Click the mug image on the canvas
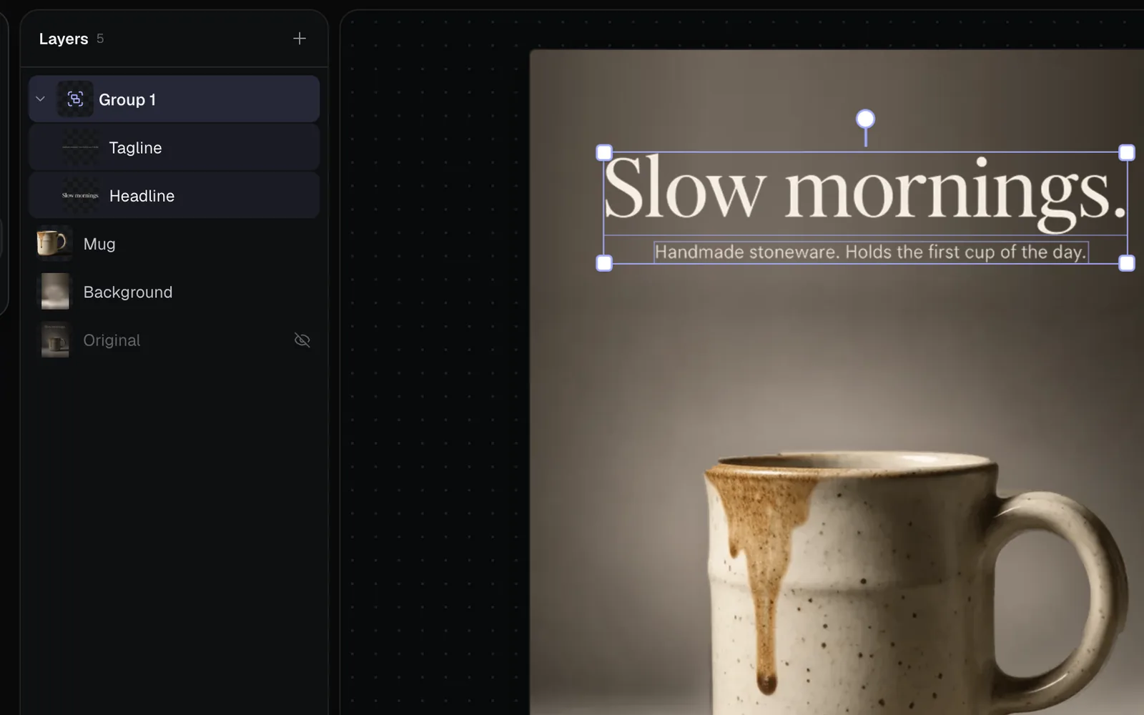 point(915,583)
